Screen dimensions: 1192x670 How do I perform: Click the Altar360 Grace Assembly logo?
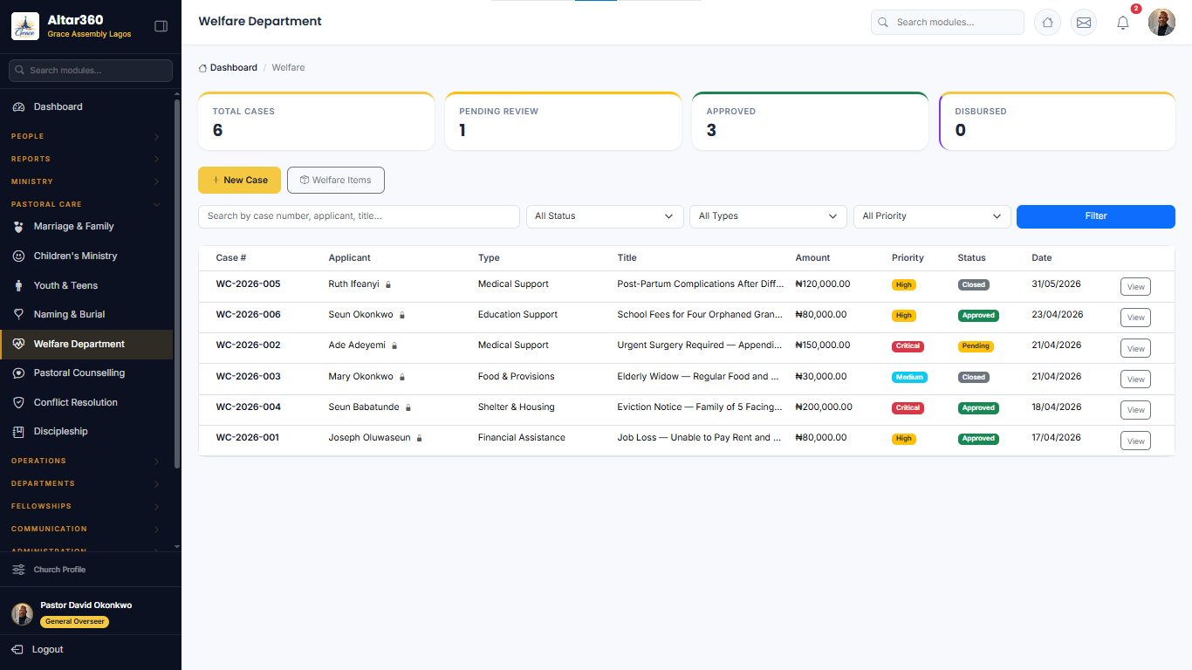[25, 26]
